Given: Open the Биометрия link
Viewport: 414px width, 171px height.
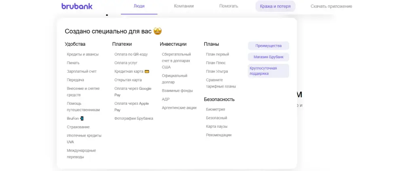Looking at the screenshot, I should click(x=215, y=109).
